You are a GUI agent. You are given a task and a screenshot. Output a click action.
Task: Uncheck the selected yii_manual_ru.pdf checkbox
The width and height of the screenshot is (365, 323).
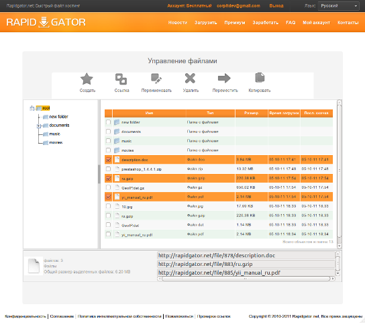[108, 197]
